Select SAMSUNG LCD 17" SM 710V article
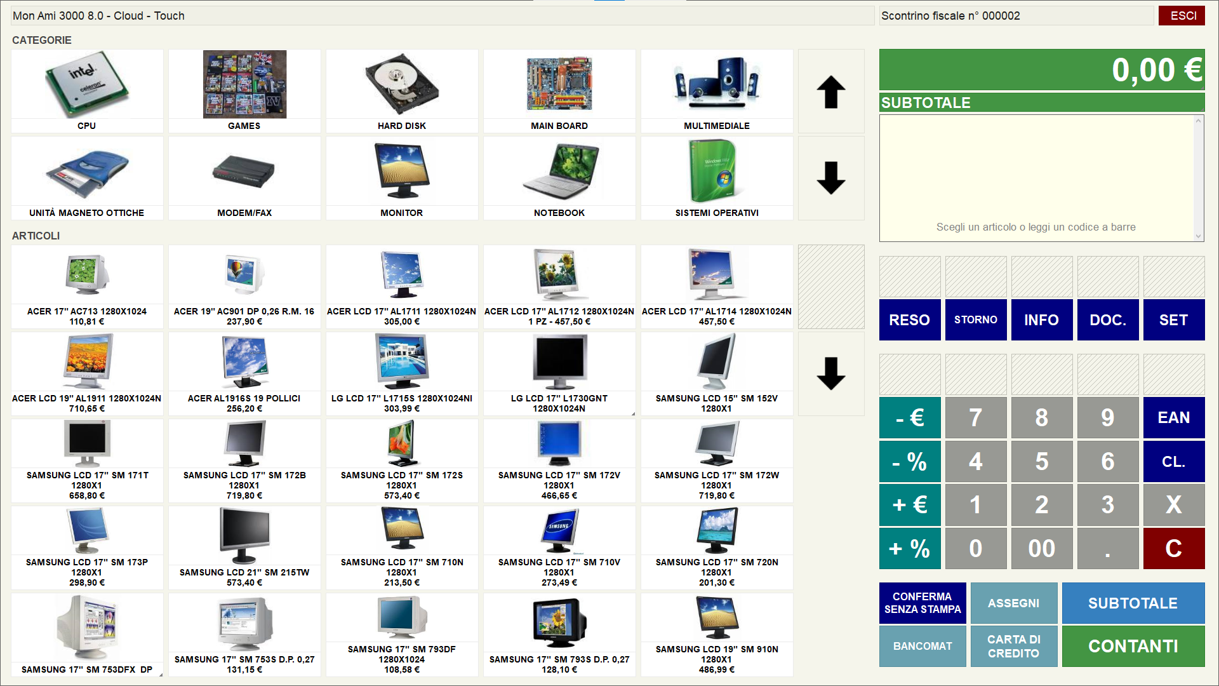Screen dimensions: 1219x686 [559, 548]
